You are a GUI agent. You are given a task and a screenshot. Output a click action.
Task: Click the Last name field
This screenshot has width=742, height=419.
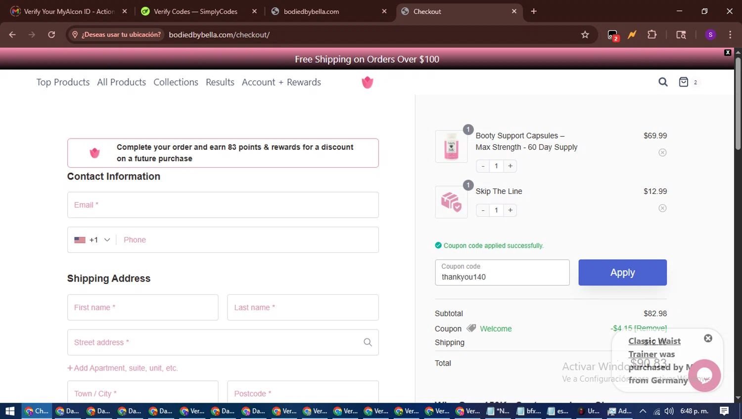click(303, 308)
